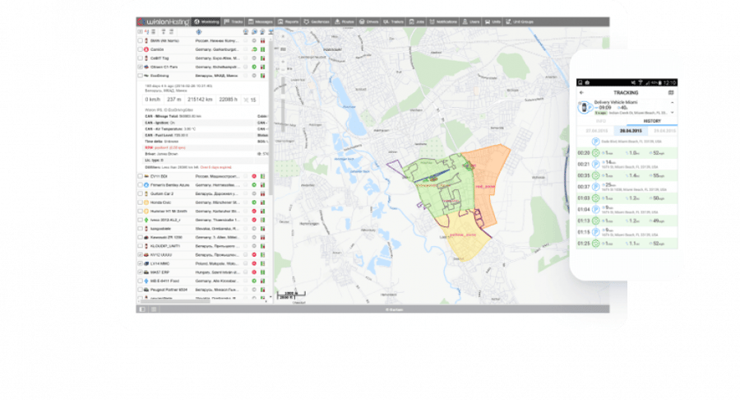Click the red_zone geofence on map
Viewport: 740px width, 400px height.
tap(485, 187)
